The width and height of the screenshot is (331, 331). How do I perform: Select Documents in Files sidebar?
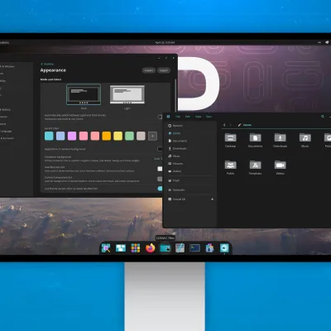click(x=189, y=141)
